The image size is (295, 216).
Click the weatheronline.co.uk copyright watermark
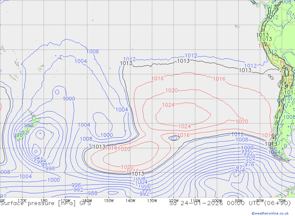(270, 213)
